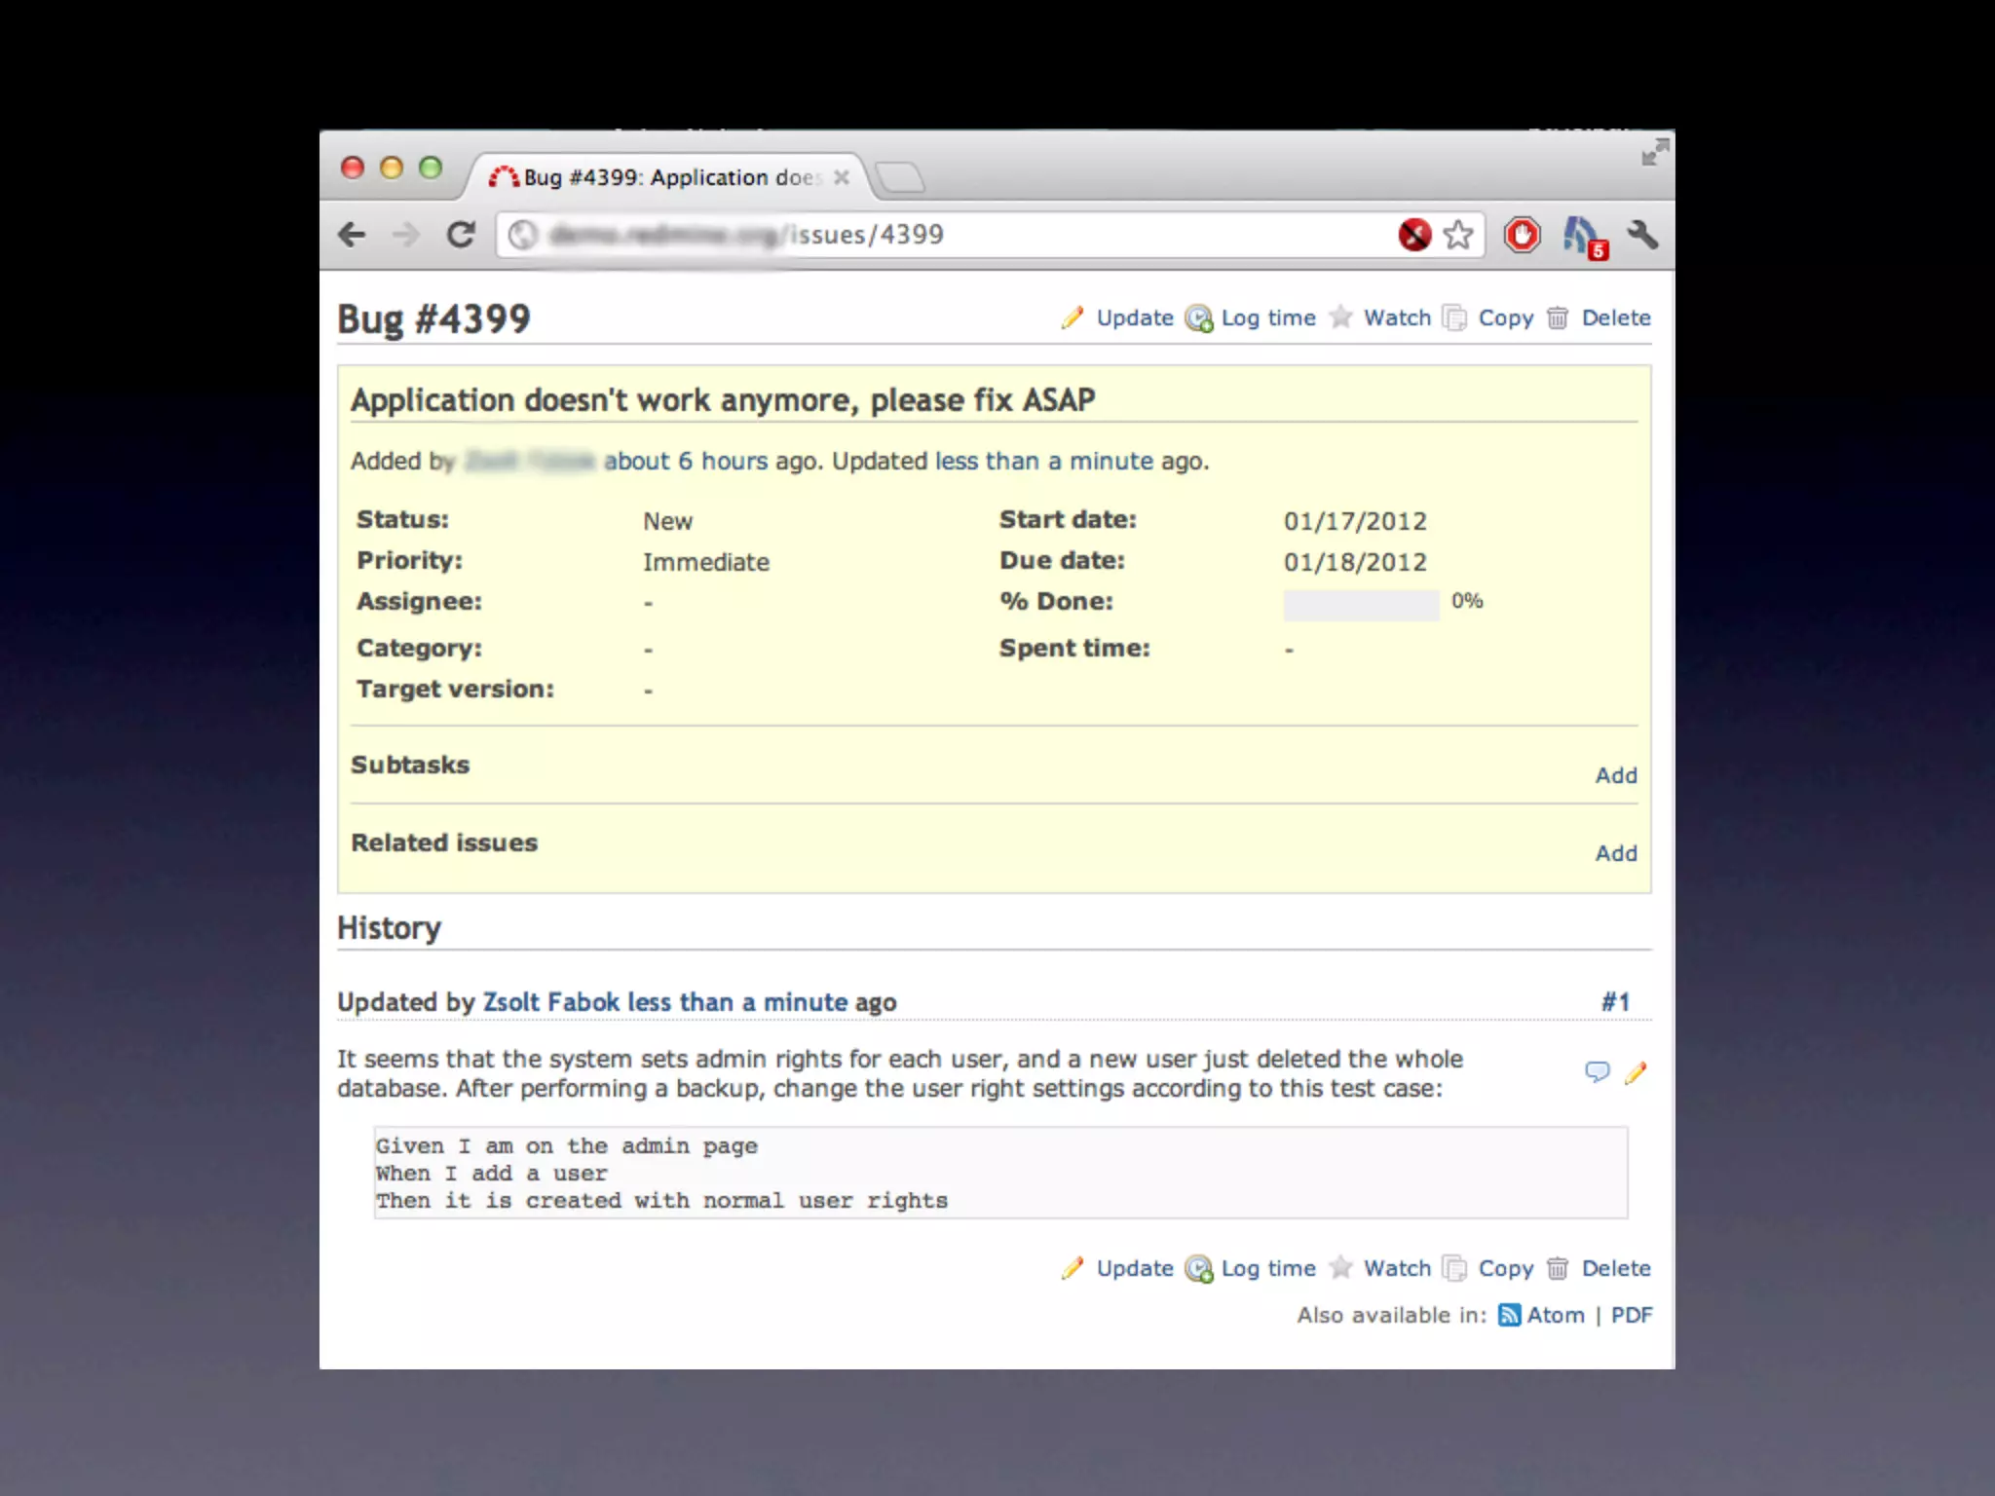Toggle Watch on this issue at the top
Image resolution: width=1995 pixels, height=1496 pixels.
tap(1396, 318)
